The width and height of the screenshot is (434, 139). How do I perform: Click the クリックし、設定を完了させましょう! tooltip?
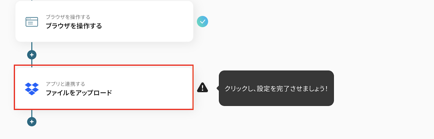click(x=276, y=88)
